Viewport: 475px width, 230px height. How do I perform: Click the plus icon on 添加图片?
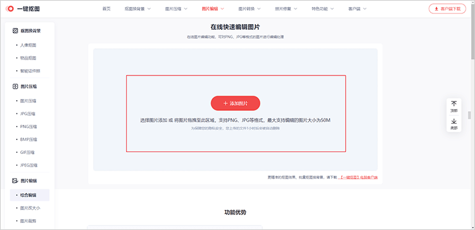[x=225, y=103]
